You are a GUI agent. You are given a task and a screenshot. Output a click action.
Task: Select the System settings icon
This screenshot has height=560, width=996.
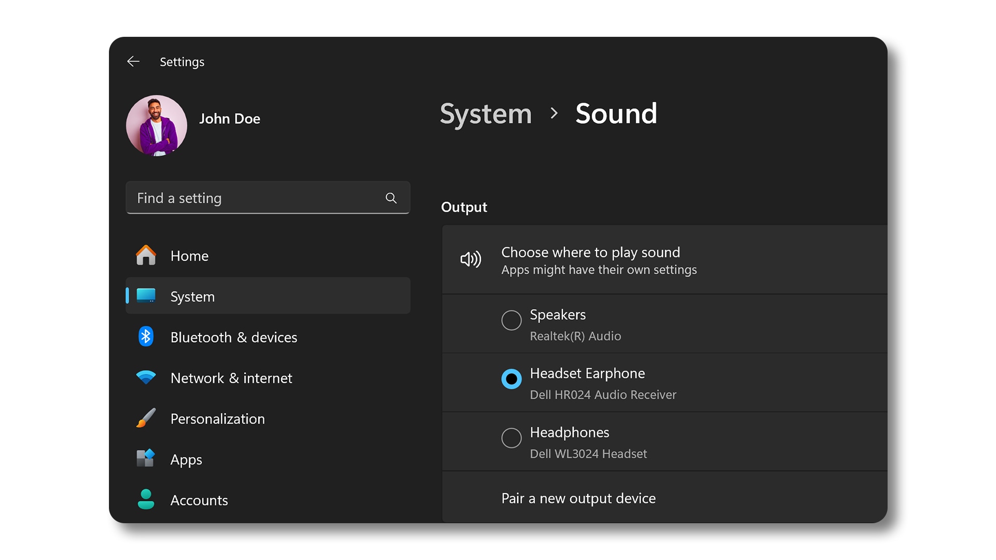click(148, 296)
